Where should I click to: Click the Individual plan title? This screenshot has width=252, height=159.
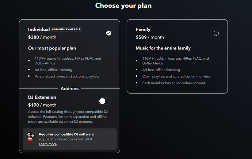coord(39,29)
